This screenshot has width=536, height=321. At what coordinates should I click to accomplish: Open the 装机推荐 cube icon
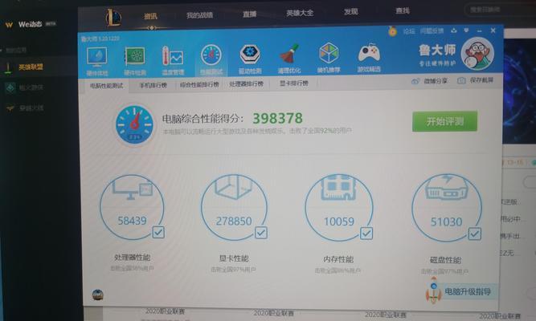coord(329,53)
